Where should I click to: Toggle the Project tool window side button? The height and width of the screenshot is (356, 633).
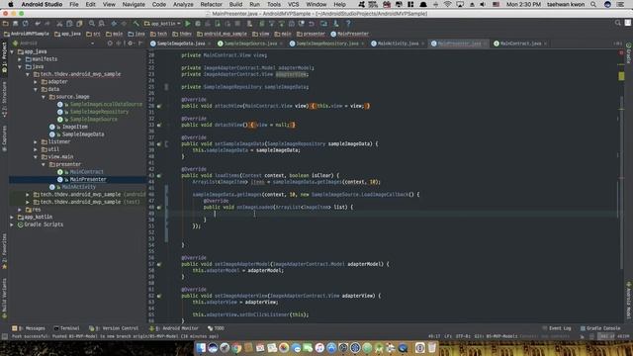pos(4,57)
